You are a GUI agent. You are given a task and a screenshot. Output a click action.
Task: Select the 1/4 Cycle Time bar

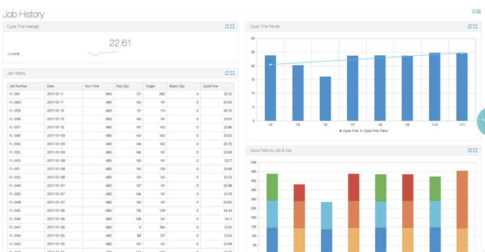point(270,88)
